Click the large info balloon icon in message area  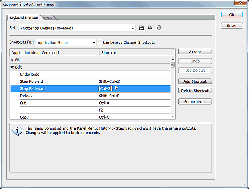click(17, 131)
